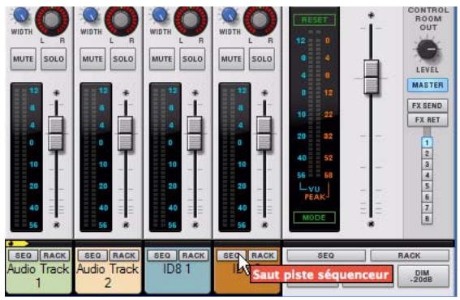Click the orange channel's fader handle
The height and width of the screenshot is (300, 460).
coord(264,134)
